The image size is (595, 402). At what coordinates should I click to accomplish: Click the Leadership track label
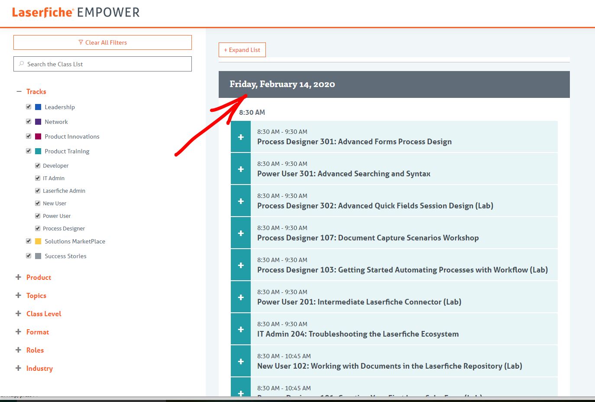tap(60, 107)
